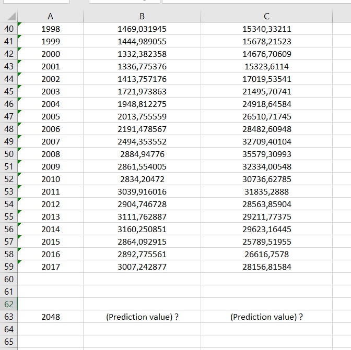Click empty cell in column B row 61
This screenshot has width=351, height=350.
coord(142,292)
